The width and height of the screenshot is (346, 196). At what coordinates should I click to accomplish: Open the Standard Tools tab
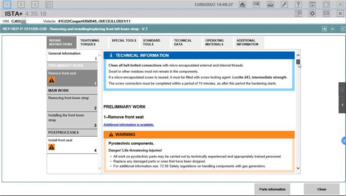(x=155, y=42)
